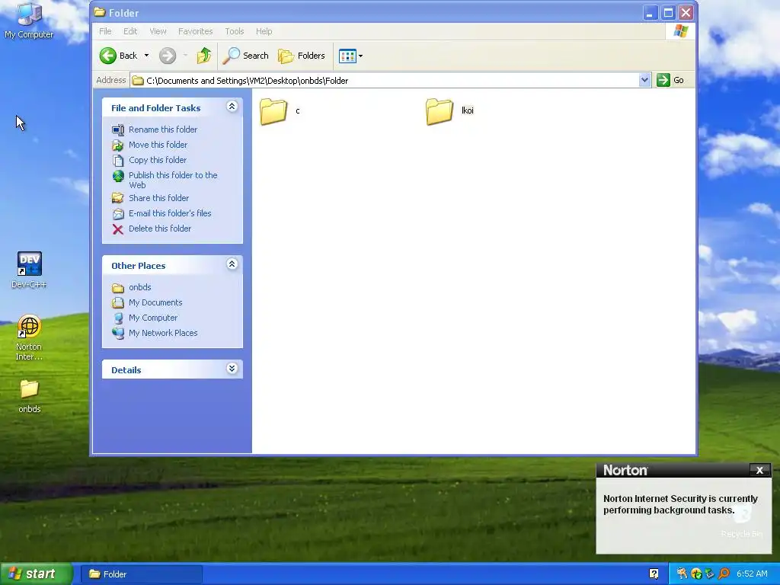
Task: Select My Computer desktop icon
Action: tap(29, 21)
